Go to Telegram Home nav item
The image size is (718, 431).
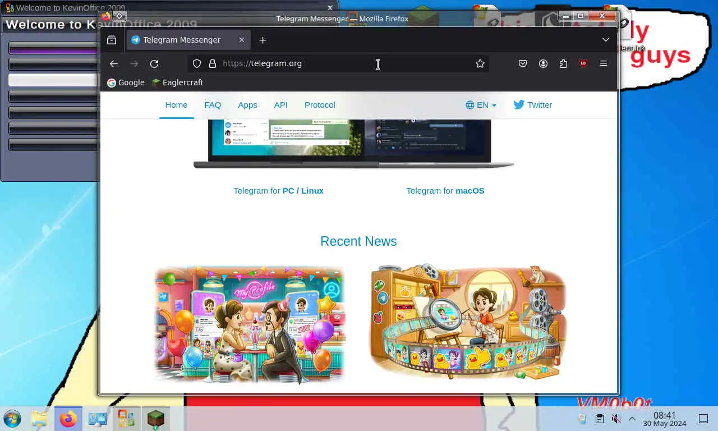[x=176, y=105]
